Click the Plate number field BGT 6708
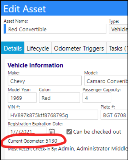 (x=114, y=115)
